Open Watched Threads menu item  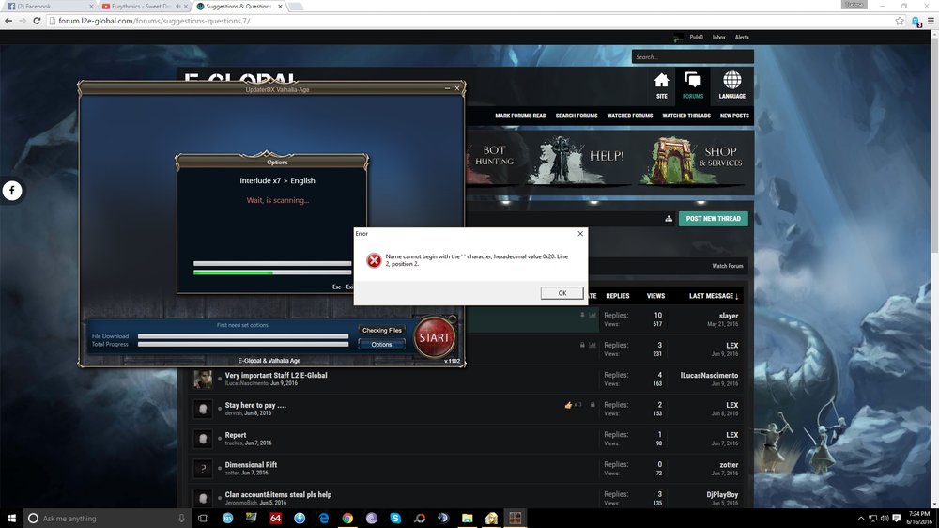tap(686, 116)
